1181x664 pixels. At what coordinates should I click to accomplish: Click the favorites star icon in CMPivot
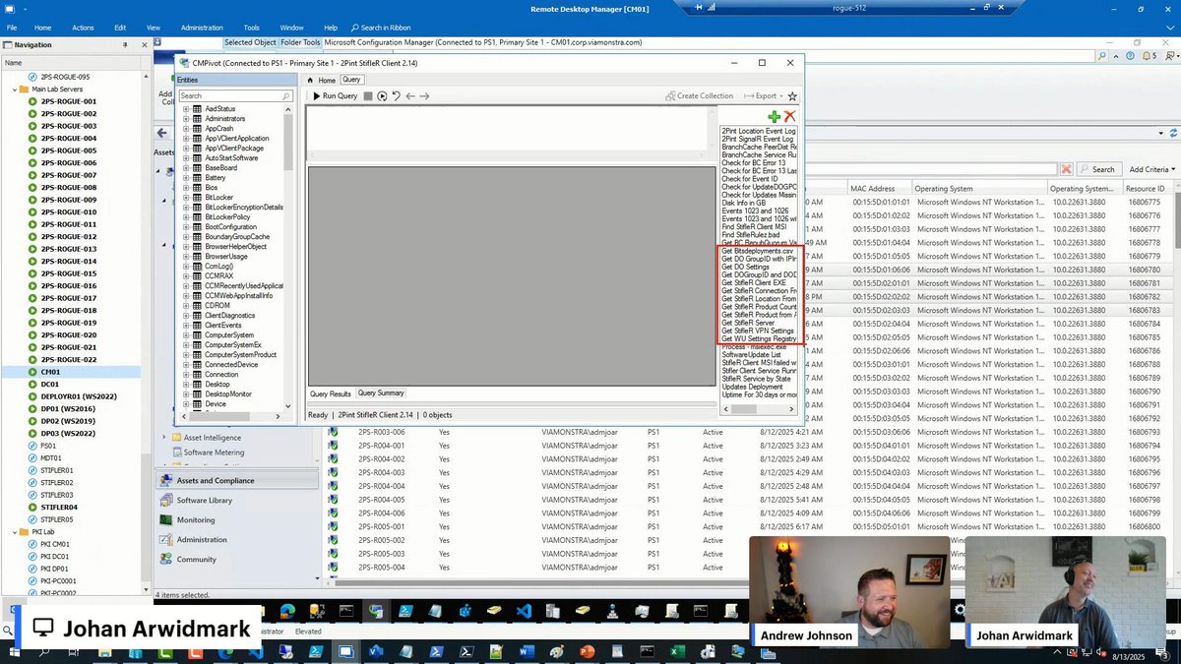(x=792, y=96)
